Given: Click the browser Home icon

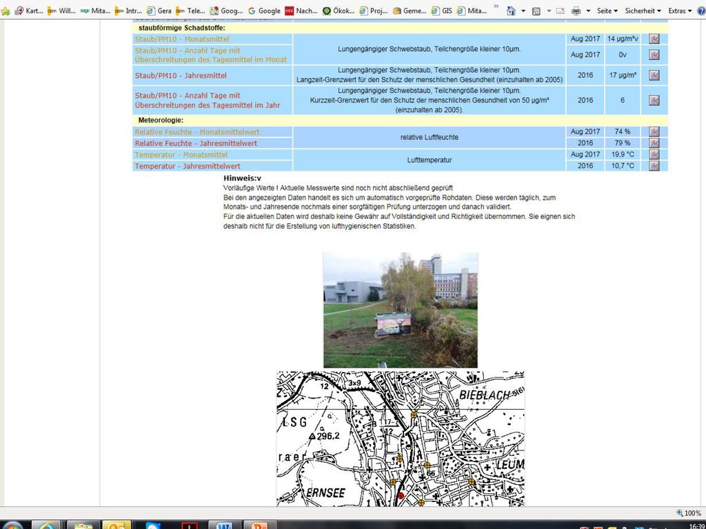Looking at the screenshot, I should coord(511,11).
